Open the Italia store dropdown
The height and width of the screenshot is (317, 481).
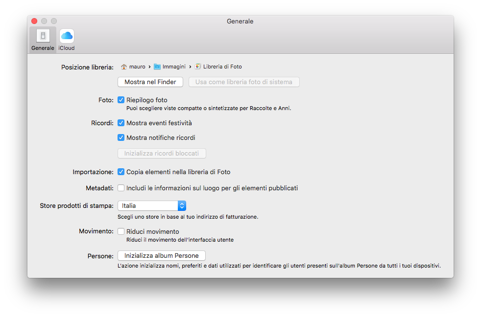(152, 206)
